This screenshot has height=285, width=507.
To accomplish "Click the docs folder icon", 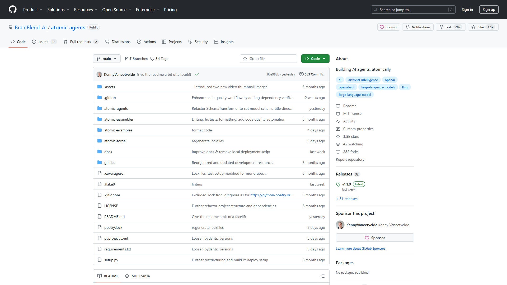I will pos(100,152).
